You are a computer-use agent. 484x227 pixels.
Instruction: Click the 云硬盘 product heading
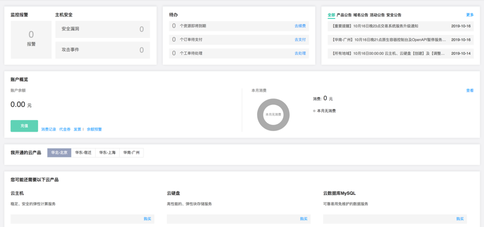click(x=174, y=193)
